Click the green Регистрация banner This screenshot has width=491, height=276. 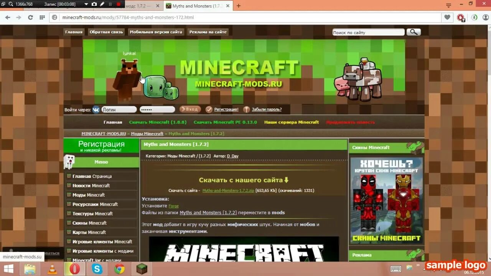(101, 146)
